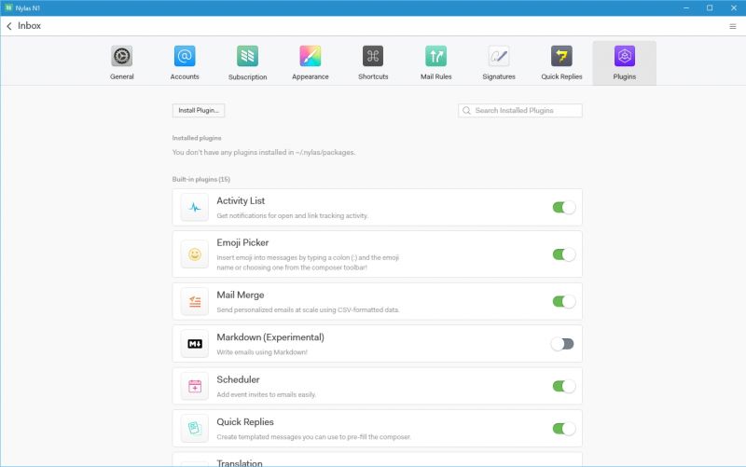Select the Quick Replies icon in tab bar
This screenshot has width=746, height=467.
pyautogui.click(x=561, y=56)
